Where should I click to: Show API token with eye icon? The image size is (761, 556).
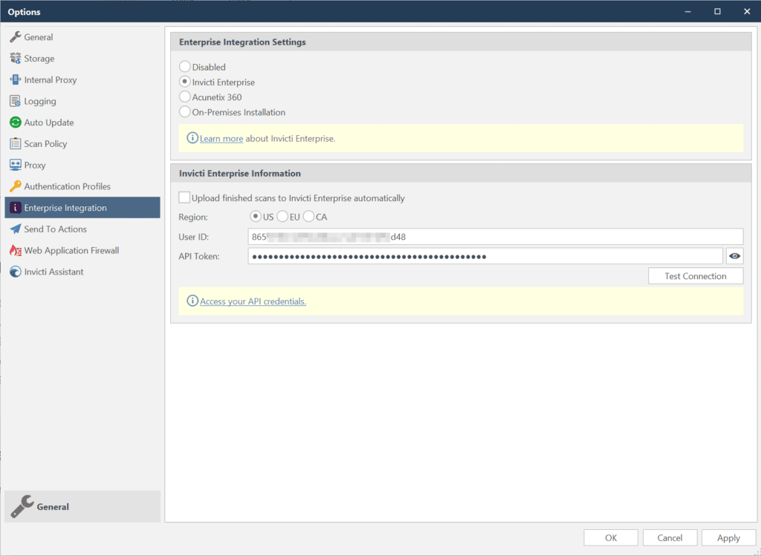coord(734,256)
